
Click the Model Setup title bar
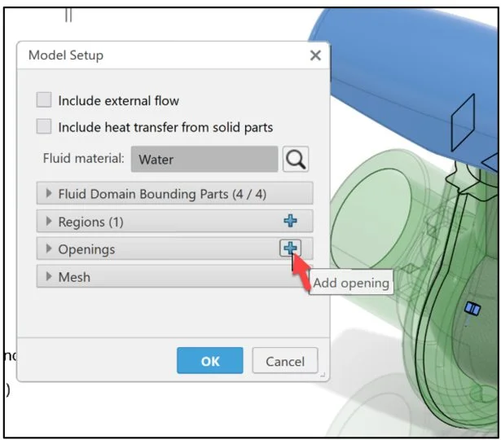(163, 56)
